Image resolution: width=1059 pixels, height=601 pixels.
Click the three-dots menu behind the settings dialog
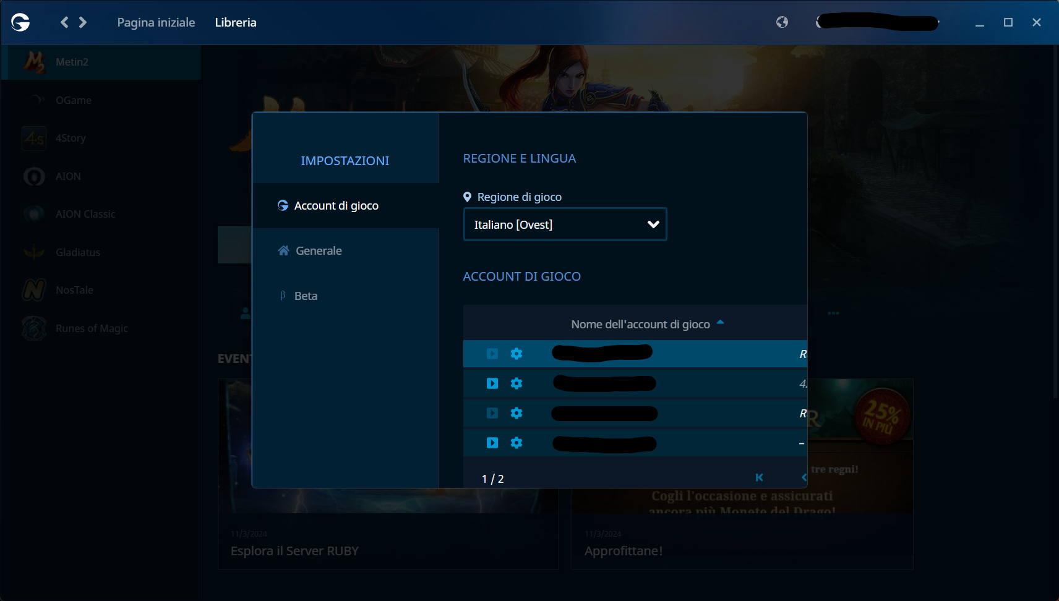click(x=834, y=313)
